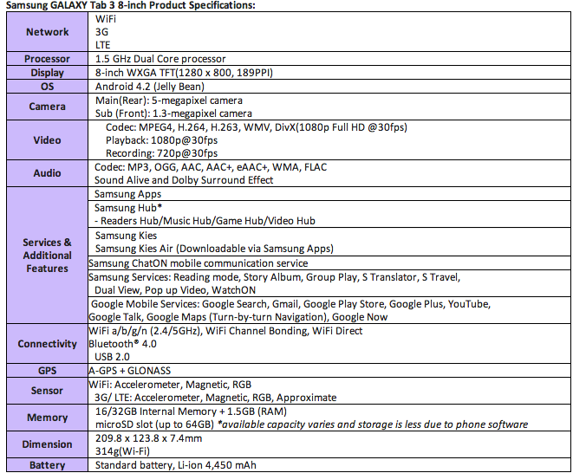Click the 'Dimension' row header
The height and width of the screenshot is (473, 573).
point(47,444)
